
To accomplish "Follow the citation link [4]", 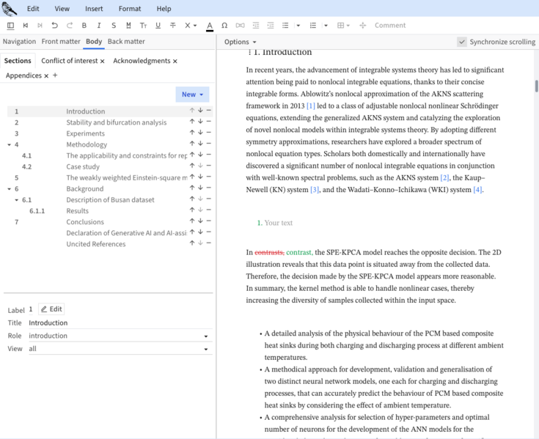I will 477,190.
